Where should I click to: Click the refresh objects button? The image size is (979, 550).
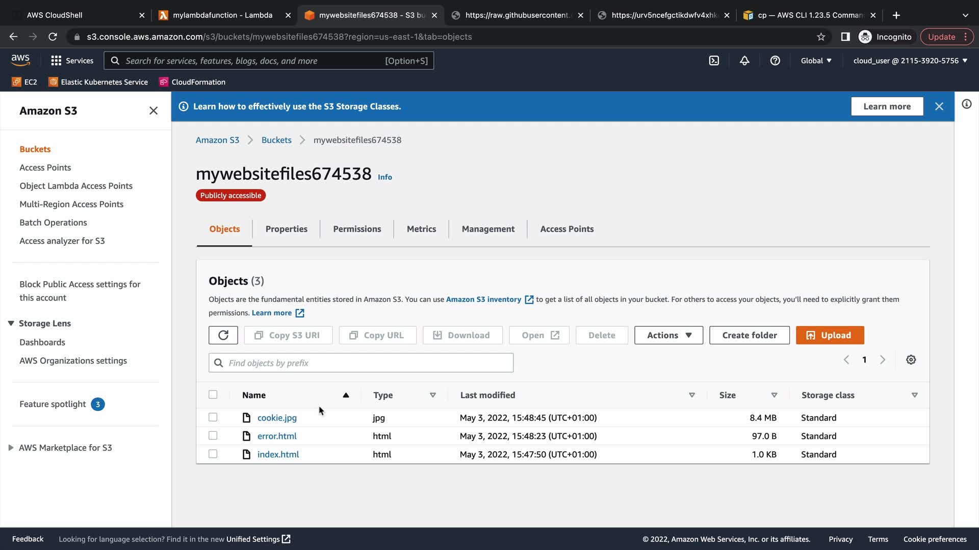pos(223,335)
